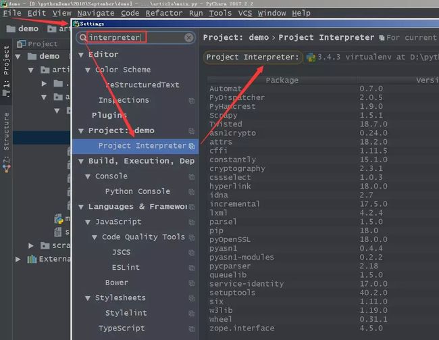Open the Structure tool window tab
439x340 pixels.
[6, 143]
